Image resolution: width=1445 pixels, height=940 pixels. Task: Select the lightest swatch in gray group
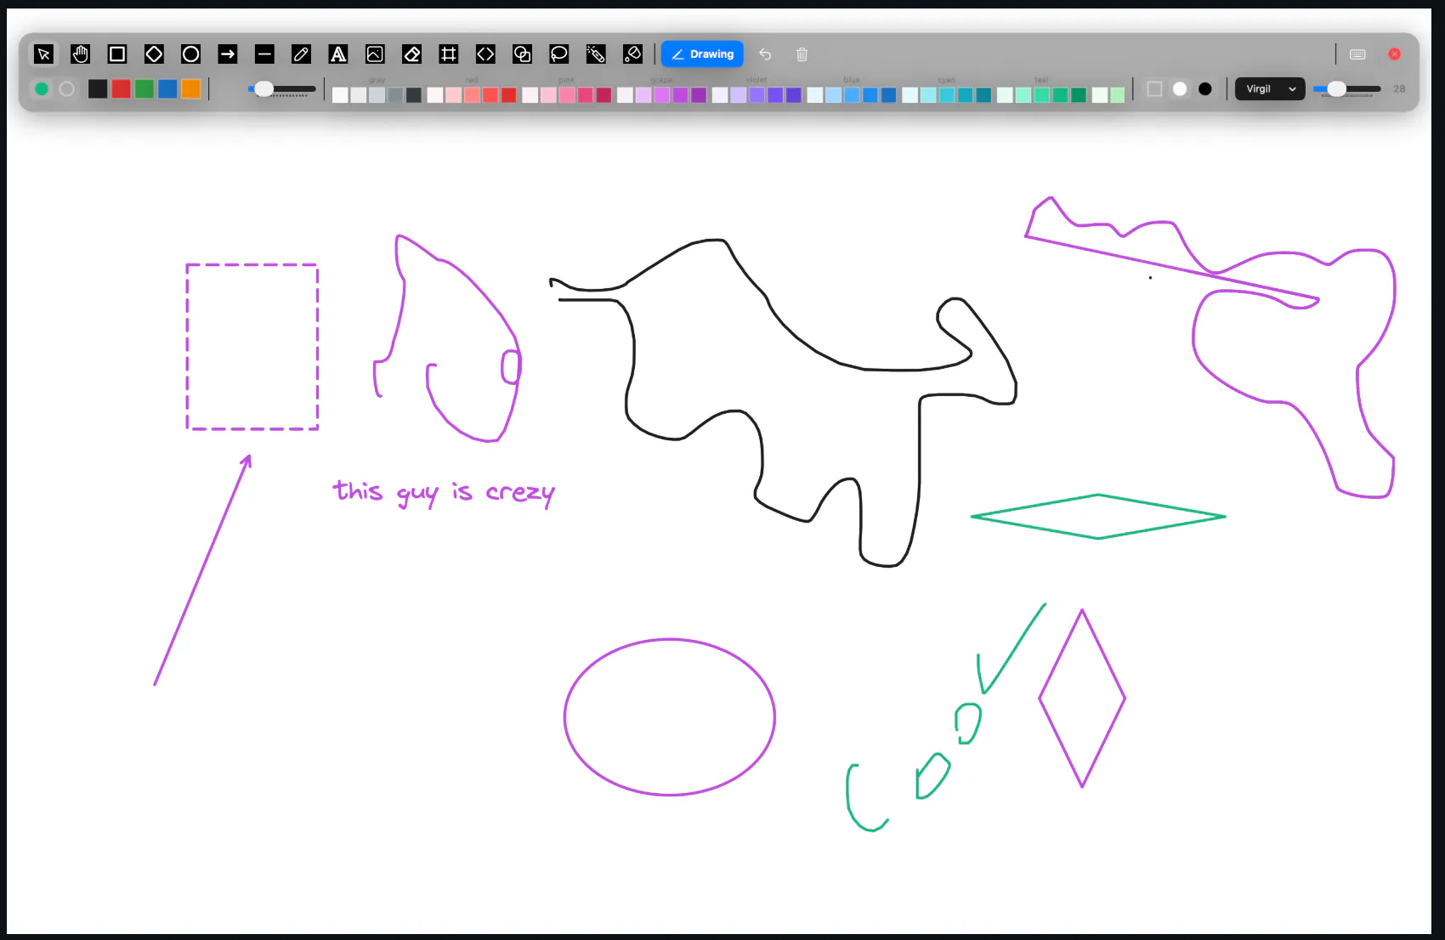coord(340,95)
